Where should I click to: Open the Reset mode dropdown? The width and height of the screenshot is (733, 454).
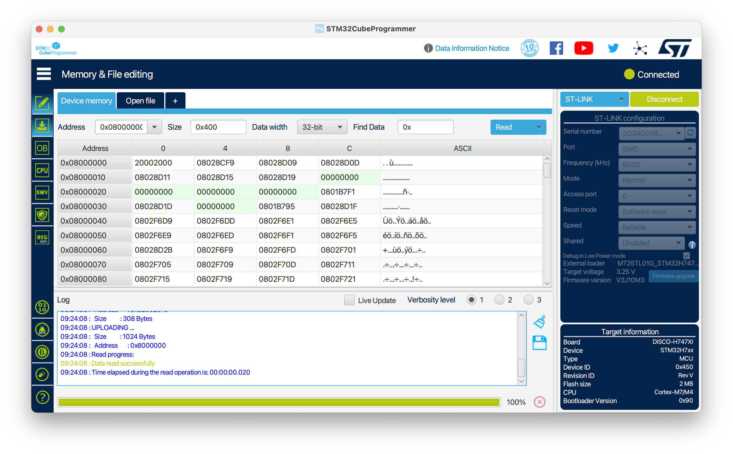(656, 211)
